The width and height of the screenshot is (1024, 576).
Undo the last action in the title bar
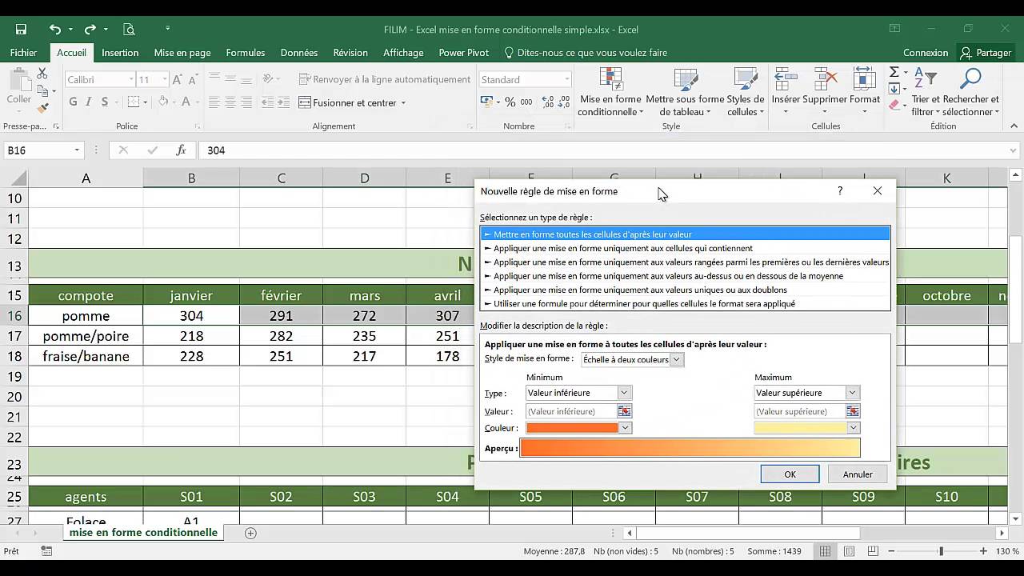pyautogui.click(x=54, y=30)
